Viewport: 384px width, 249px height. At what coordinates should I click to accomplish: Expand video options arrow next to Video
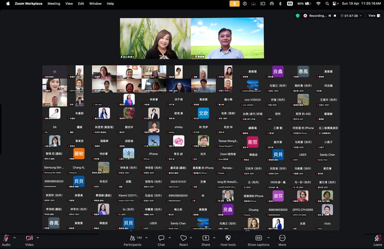pos(38,238)
